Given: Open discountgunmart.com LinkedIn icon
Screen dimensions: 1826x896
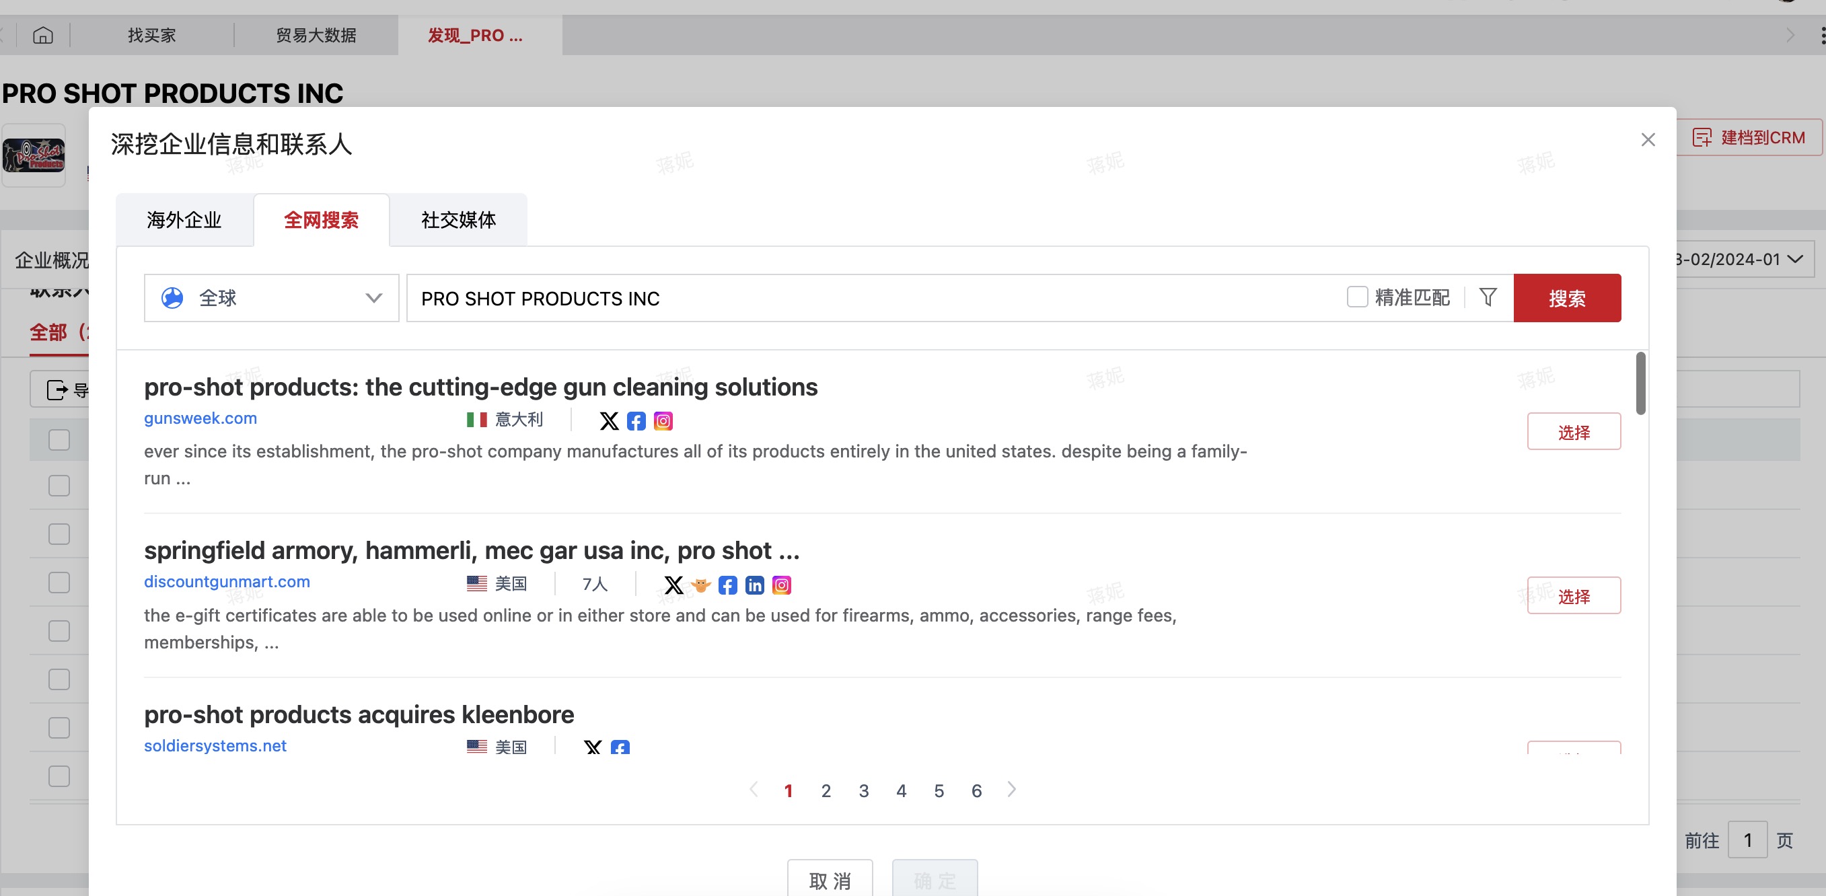Looking at the screenshot, I should (754, 585).
